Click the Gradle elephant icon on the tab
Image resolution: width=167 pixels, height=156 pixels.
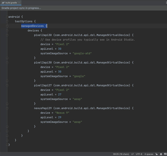pyautogui.click(x=3, y=3)
